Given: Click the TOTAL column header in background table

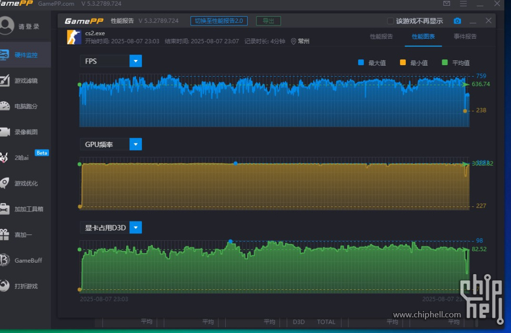Looking at the screenshot, I should pos(326,322).
